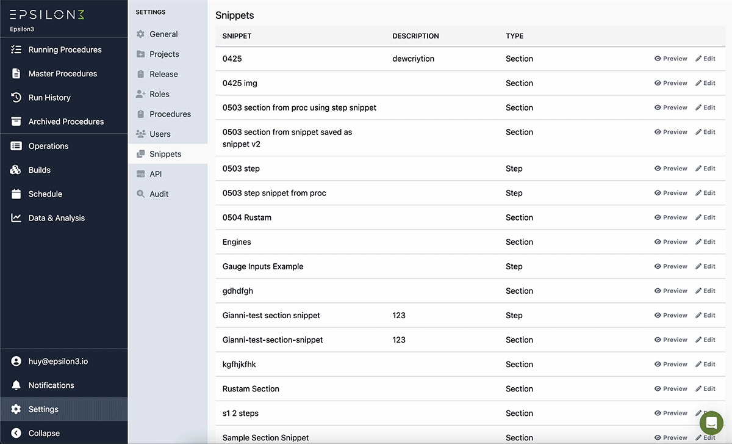Viewport: 732px width, 444px height.
Task: Click eye icon for Gauge Inputs Example
Action: pyautogui.click(x=658, y=266)
